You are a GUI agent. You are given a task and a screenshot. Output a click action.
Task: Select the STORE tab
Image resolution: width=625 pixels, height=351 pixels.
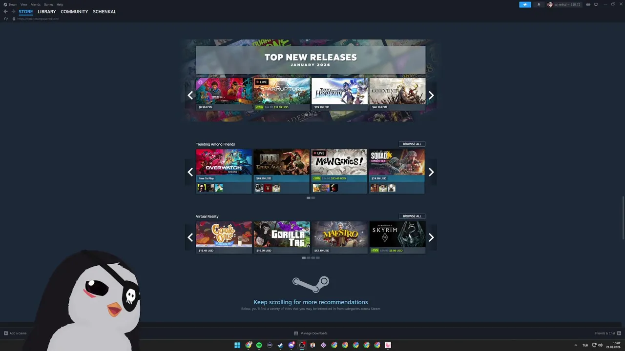[x=26, y=12]
